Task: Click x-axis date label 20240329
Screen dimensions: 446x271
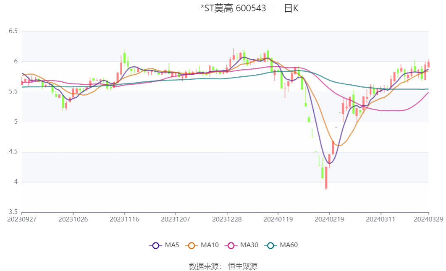Action: (428, 219)
